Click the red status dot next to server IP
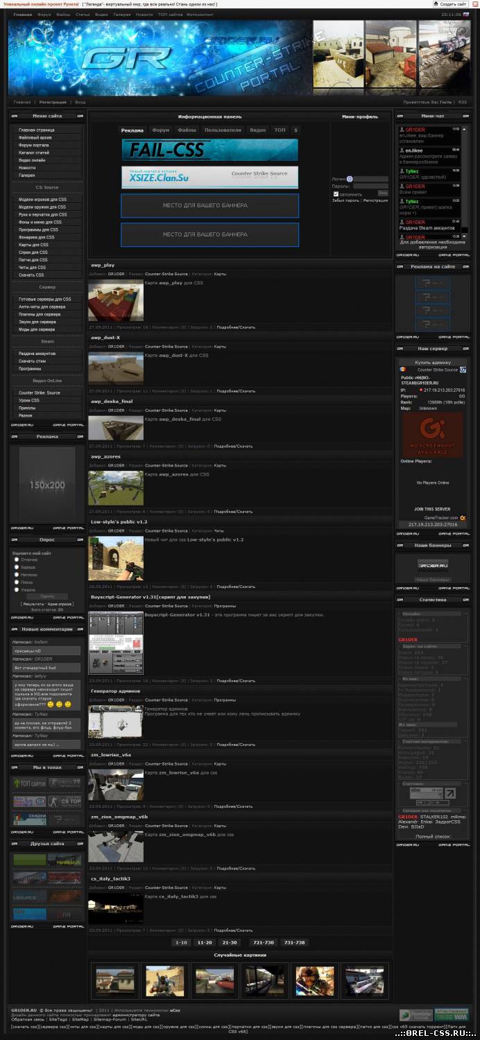Screen dimensions: 480x1040 pos(421,390)
